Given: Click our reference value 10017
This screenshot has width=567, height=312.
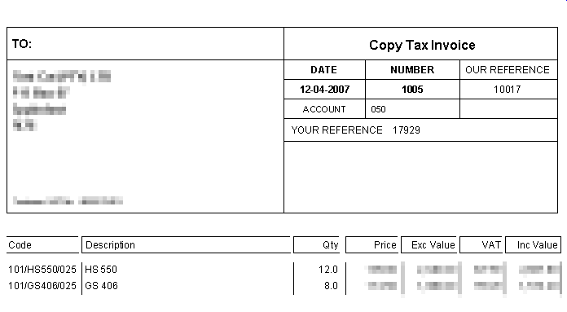Looking at the screenshot, I should click(x=508, y=90).
